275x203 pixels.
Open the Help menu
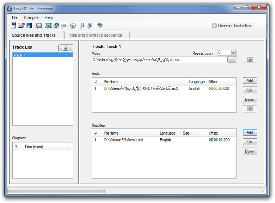49,17
